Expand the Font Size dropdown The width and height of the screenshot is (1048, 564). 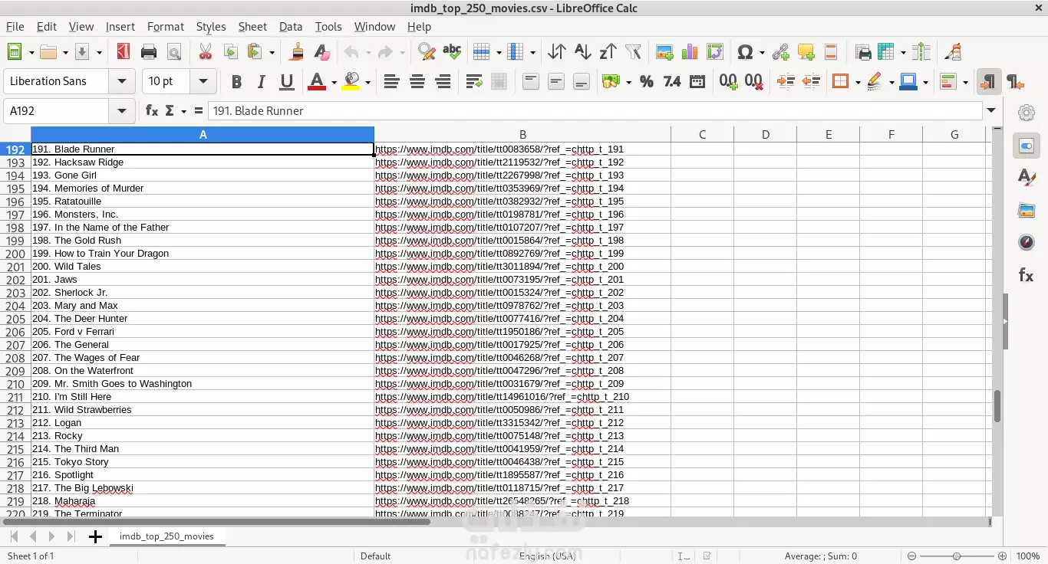[203, 81]
